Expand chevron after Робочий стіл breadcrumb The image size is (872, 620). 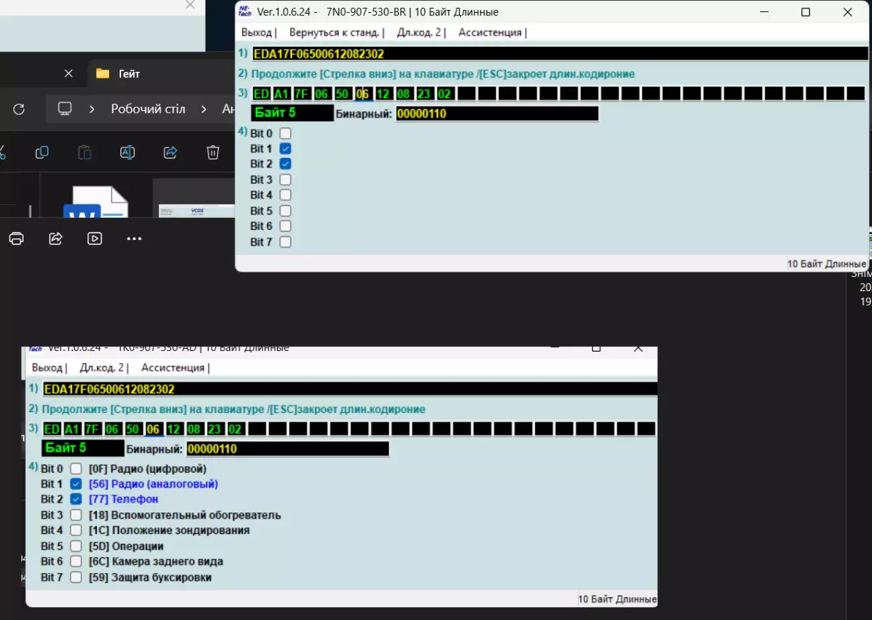[x=203, y=109]
